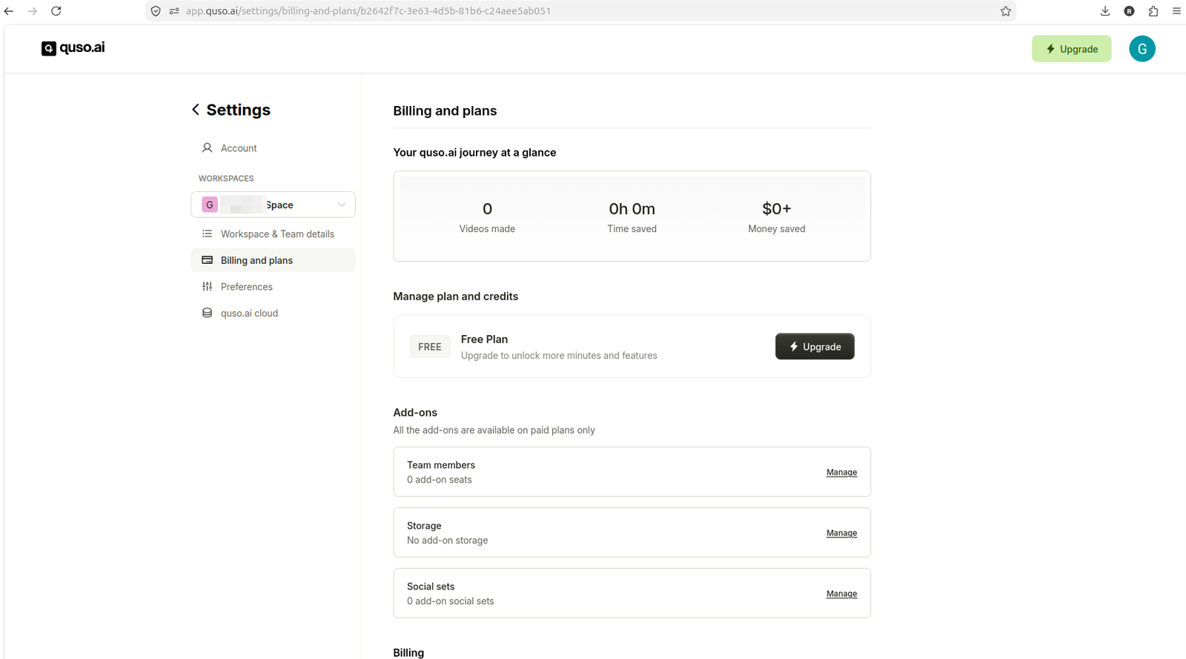1186x659 pixels.
Task: Go back using Settings chevron arrow
Action: coord(196,110)
